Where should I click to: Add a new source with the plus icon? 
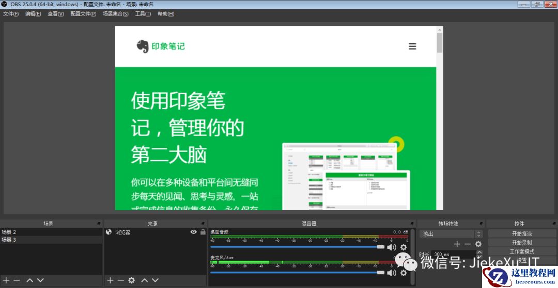point(111,280)
